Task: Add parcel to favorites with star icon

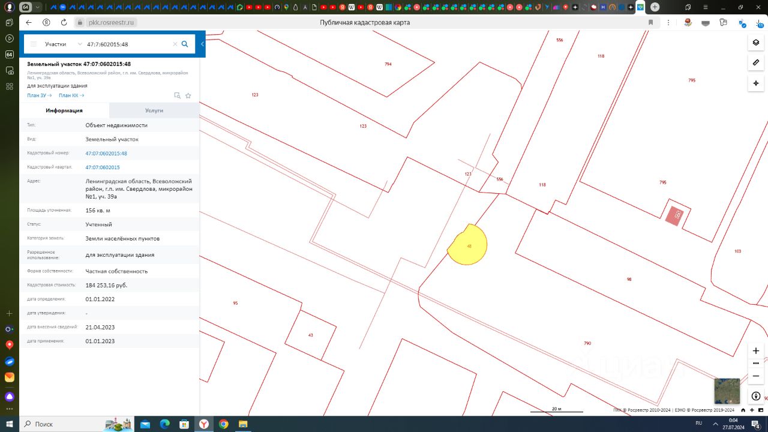Action: (188, 95)
